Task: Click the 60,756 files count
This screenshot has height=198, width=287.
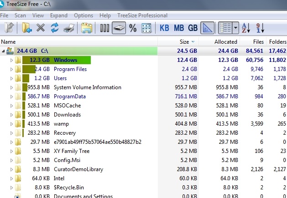Action: (x=255, y=60)
